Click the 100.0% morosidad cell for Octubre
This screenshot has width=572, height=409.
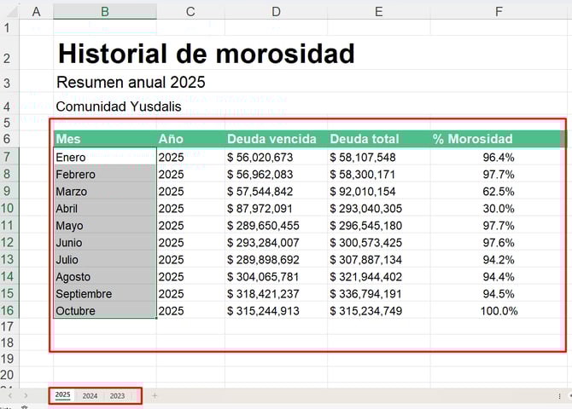pyautogui.click(x=498, y=311)
